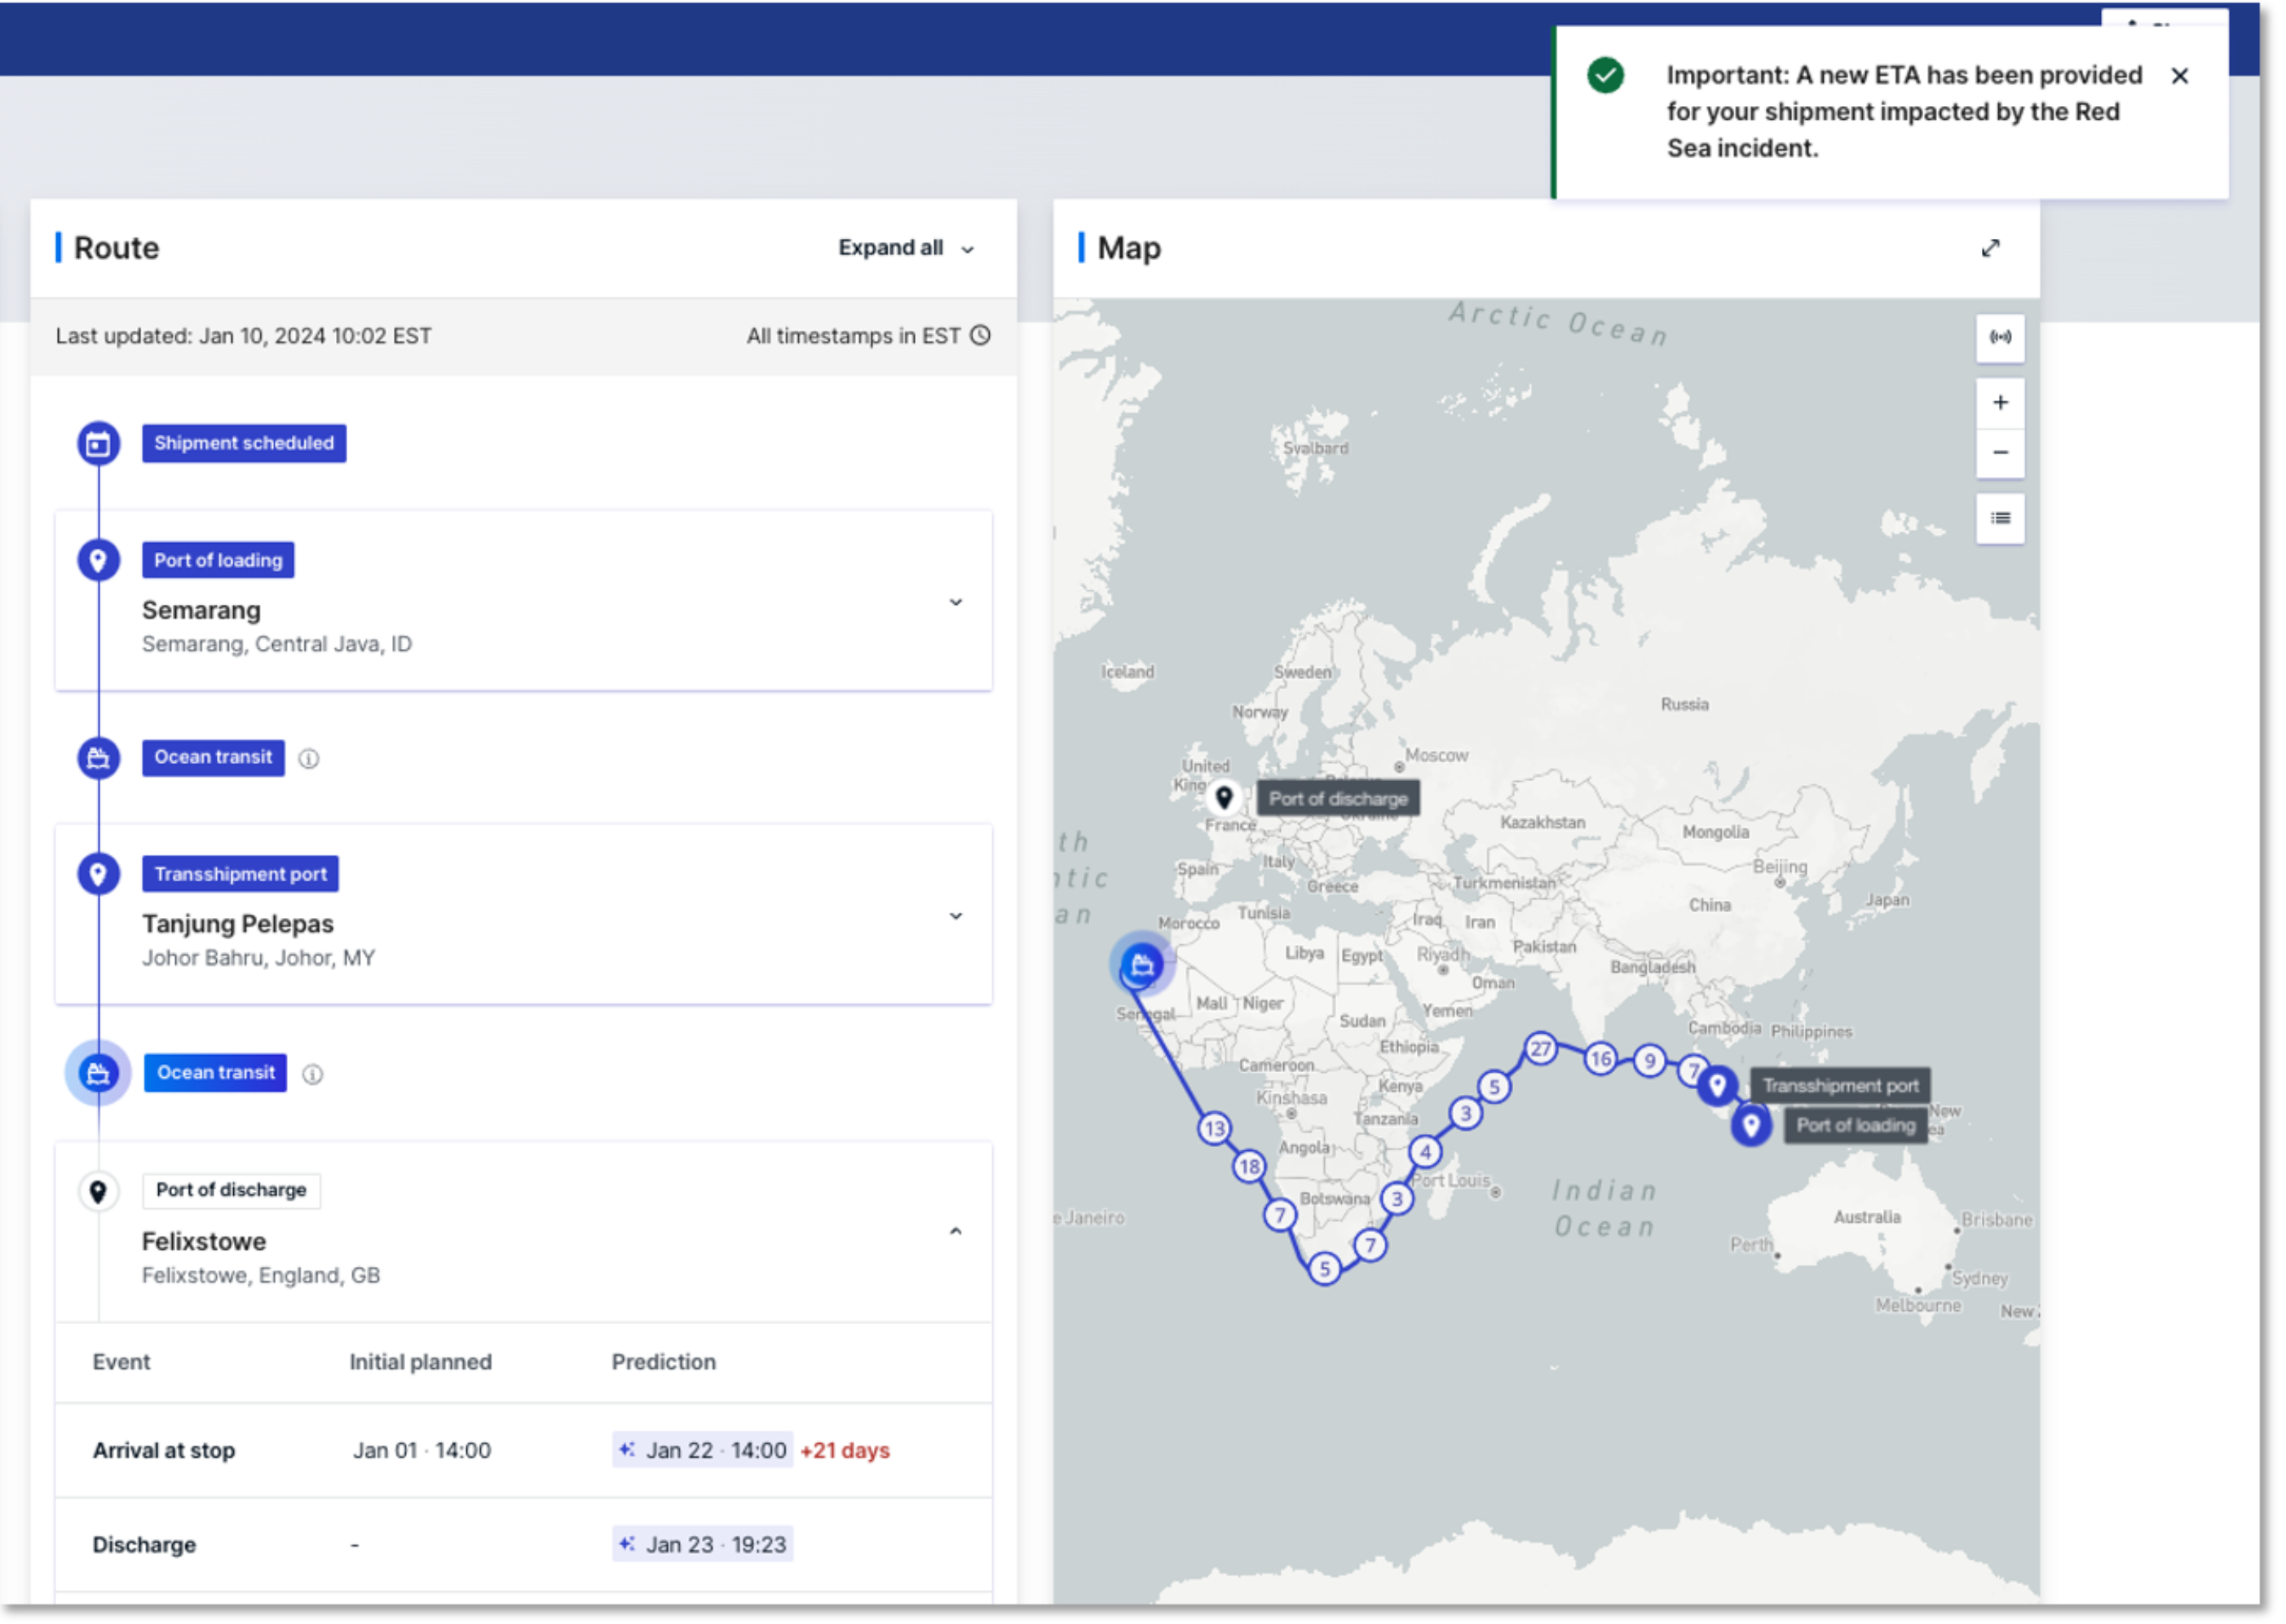The width and height of the screenshot is (2286, 1624).
Task: Click the All timestamps in EST text
Action: [x=853, y=336]
